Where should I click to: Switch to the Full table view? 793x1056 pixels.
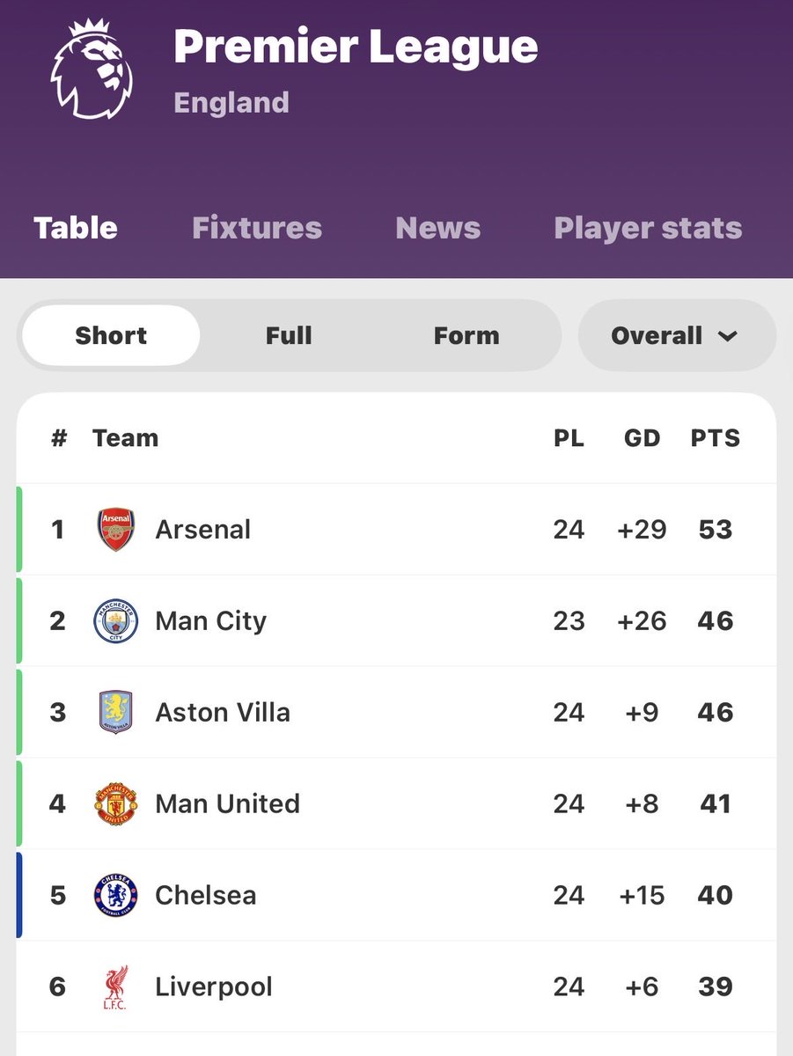pyautogui.click(x=289, y=335)
